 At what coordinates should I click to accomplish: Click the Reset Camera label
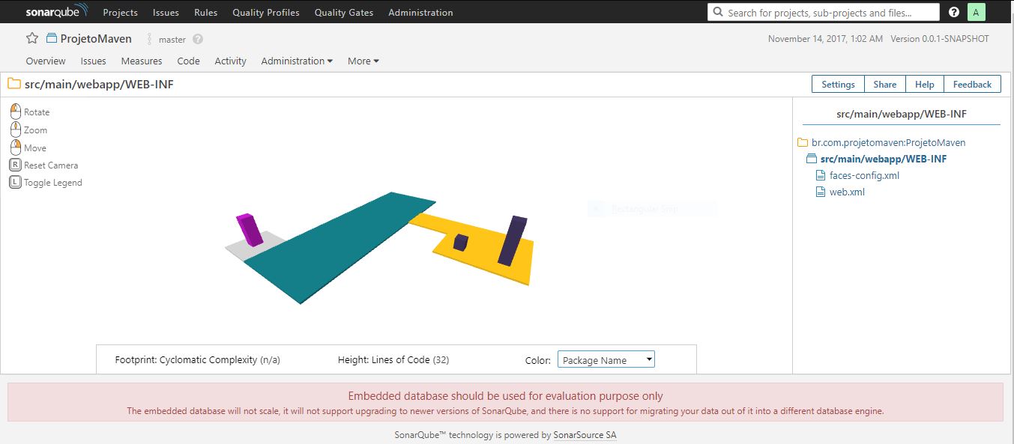click(x=51, y=165)
